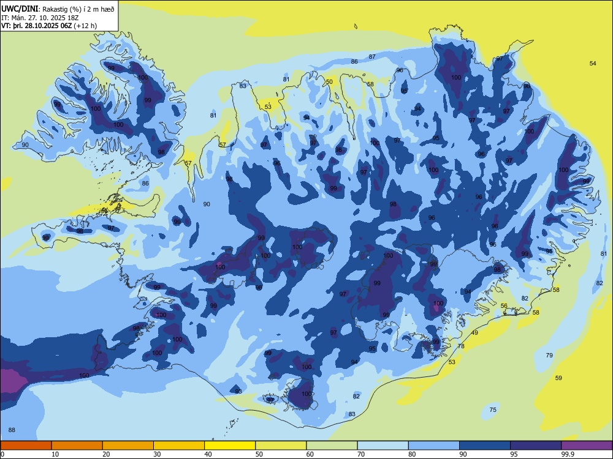Click the legend label '30'
The height and width of the screenshot is (459, 613).
tap(157, 454)
